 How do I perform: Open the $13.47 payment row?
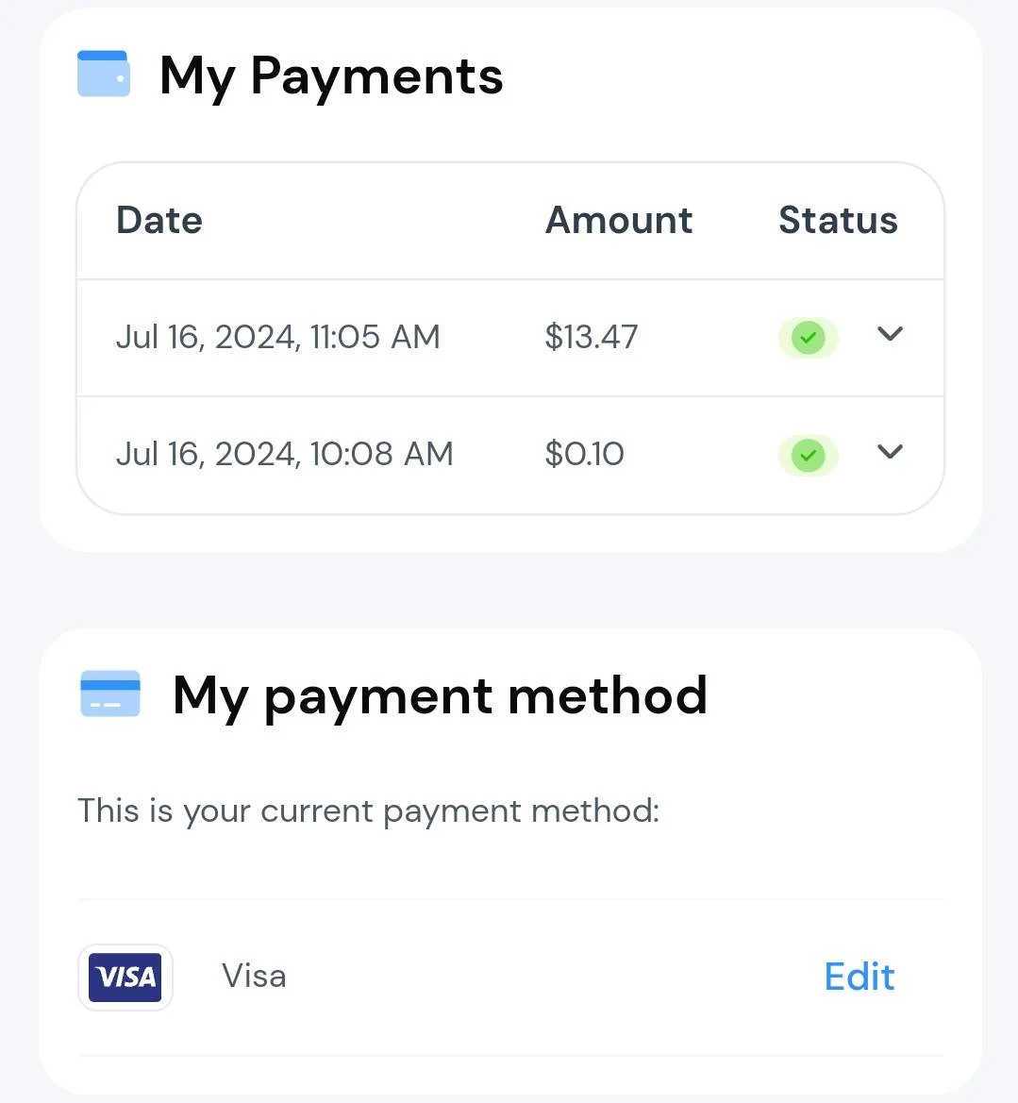click(x=510, y=338)
